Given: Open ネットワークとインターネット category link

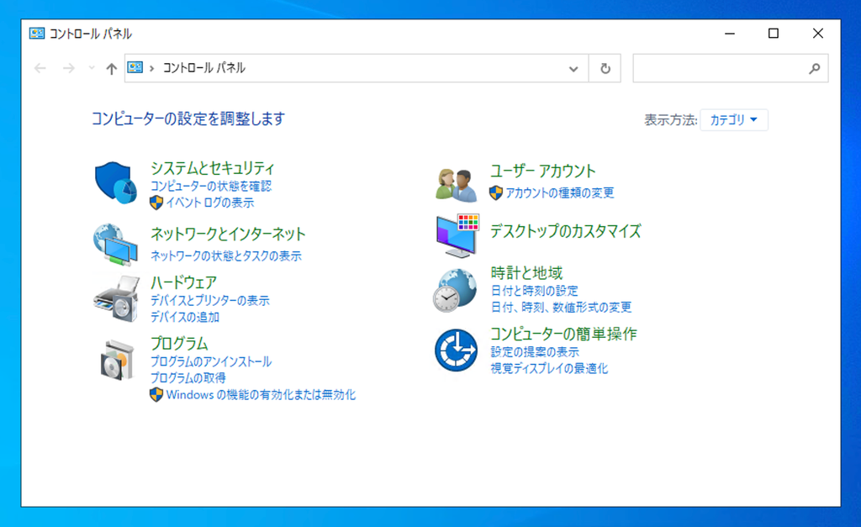Looking at the screenshot, I should pyautogui.click(x=228, y=234).
